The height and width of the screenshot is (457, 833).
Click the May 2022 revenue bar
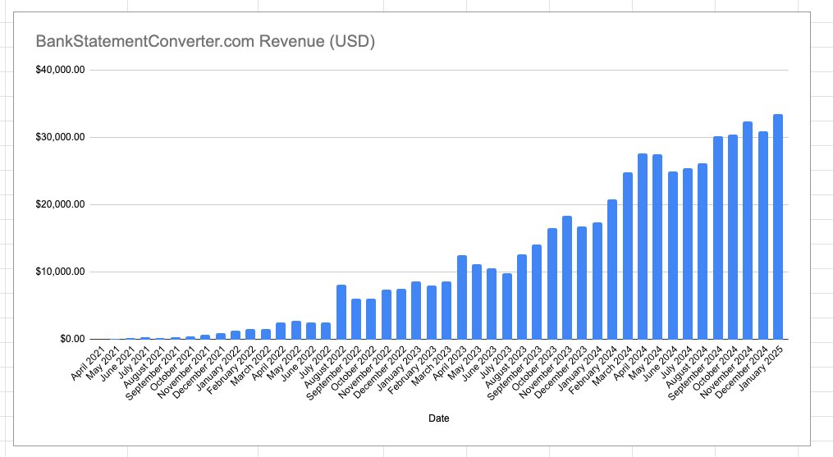(296, 330)
